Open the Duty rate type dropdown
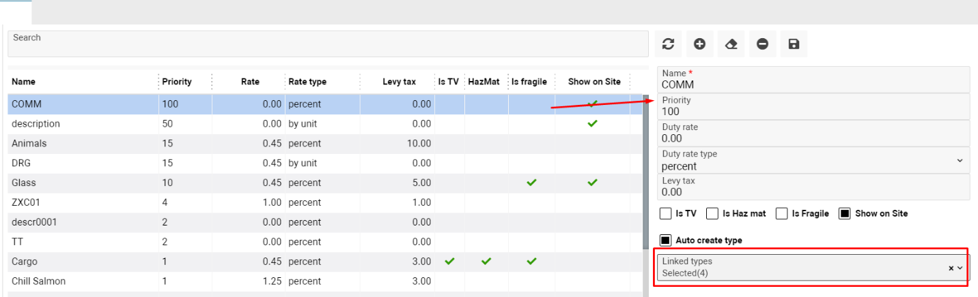978x297 pixels. 959,161
